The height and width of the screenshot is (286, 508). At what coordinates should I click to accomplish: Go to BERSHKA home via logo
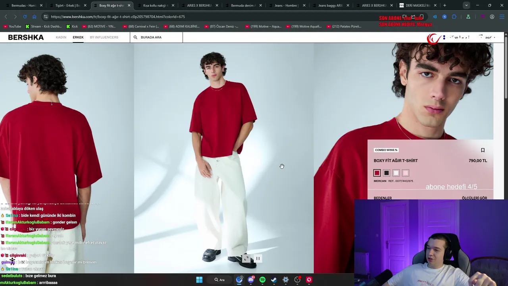coord(26,37)
